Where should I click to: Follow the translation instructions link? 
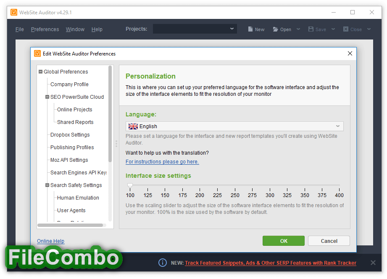pyautogui.click(x=162, y=161)
